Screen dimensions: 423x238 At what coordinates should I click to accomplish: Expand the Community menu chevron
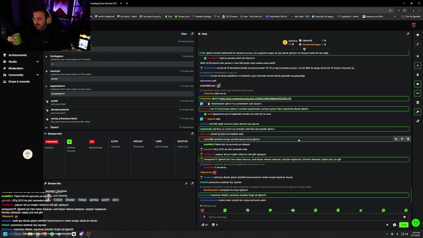[38, 75]
